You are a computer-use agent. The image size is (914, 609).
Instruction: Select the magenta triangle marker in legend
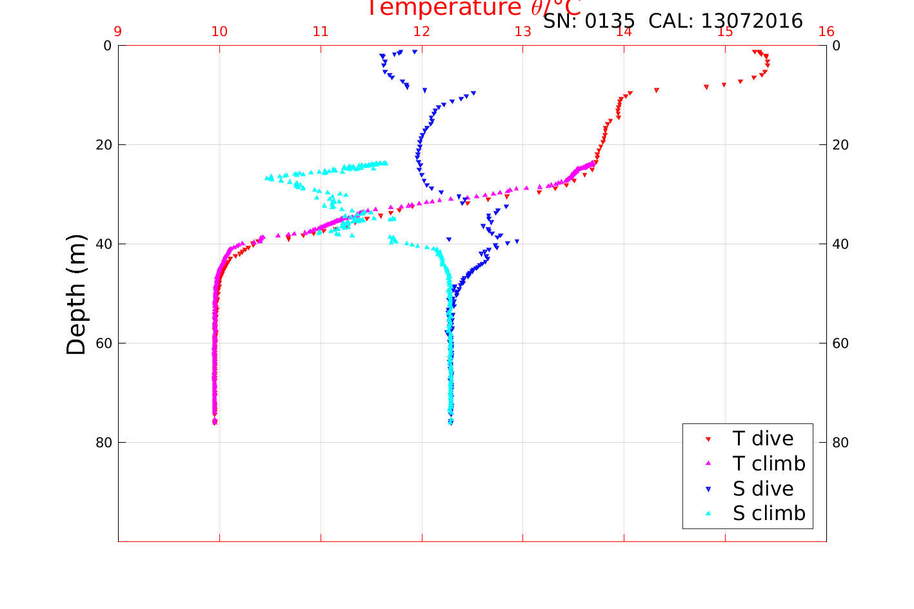(x=708, y=463)
